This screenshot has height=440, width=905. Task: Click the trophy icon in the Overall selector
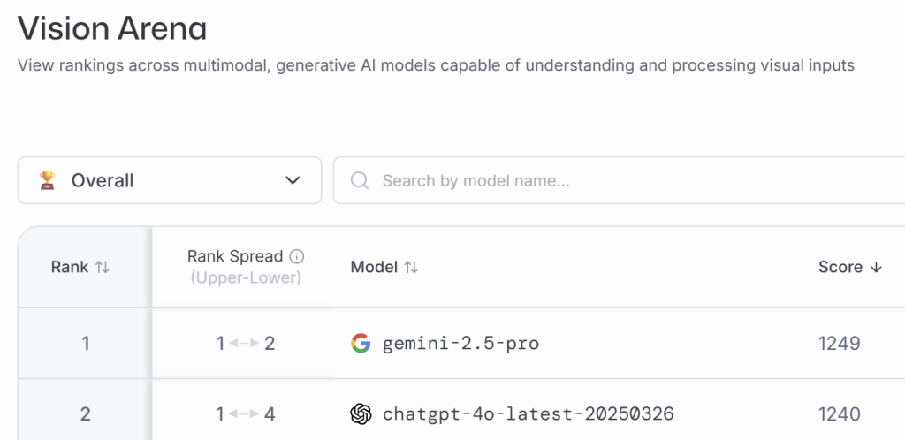tap(47, 180)
